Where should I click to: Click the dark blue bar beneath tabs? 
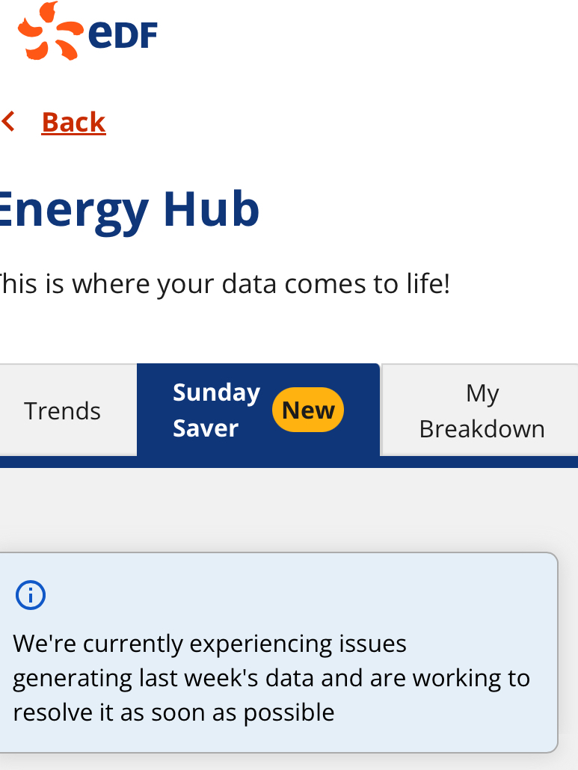pyautogui.click(x=289, y=462)
